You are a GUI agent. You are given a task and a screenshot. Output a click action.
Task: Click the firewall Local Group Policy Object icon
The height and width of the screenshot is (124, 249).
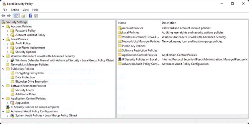click(x=12, y=61)
